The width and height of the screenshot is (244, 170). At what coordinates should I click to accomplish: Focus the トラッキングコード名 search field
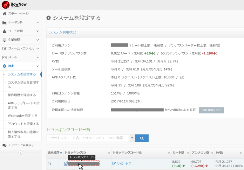coord(88,138)
